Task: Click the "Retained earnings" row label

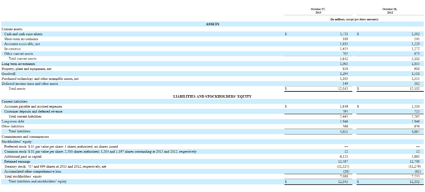Action: [17, 161]
